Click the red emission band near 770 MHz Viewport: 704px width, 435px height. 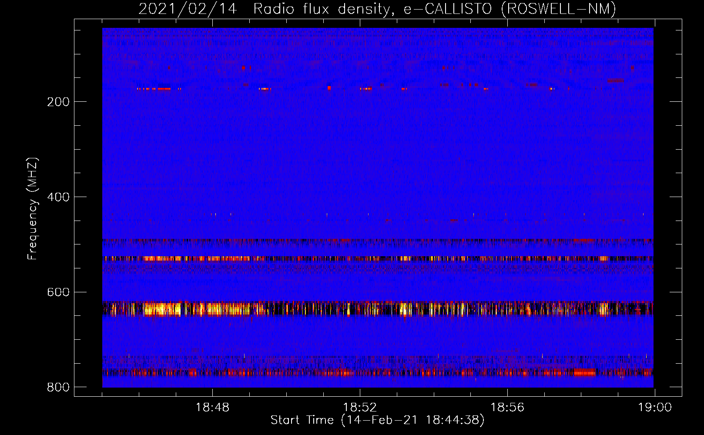[378, 372]
